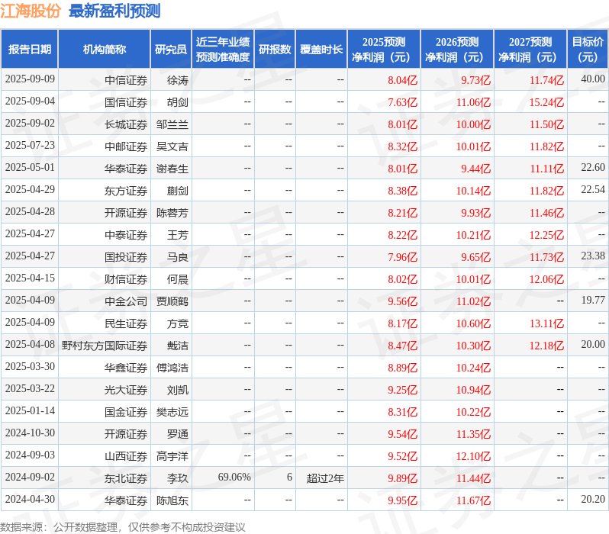
Task: Click target price 40.00
Action: point(593,79)
